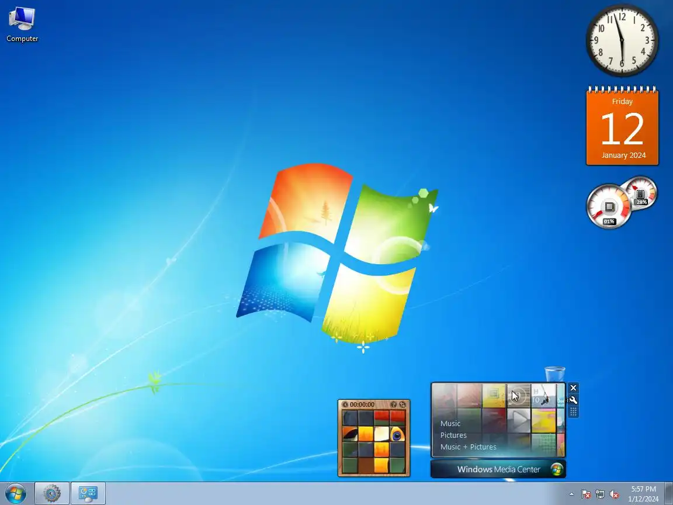Open the Recycle Bin behind Media Center gadget
The width and height of the screenshot is (673, 505).
tap(554, 373)
